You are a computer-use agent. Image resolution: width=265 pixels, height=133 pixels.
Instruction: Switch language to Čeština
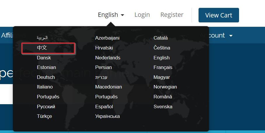click(162, 48)
